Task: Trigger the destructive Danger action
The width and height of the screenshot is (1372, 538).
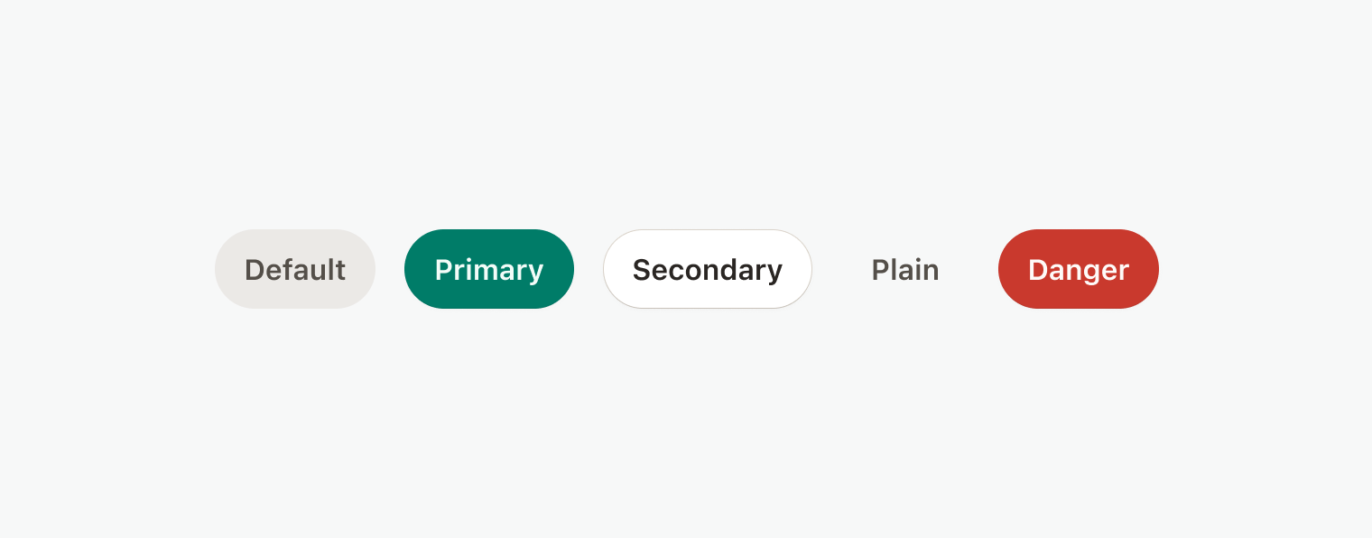Action: pyautogui.click(x=1078, y=269)
